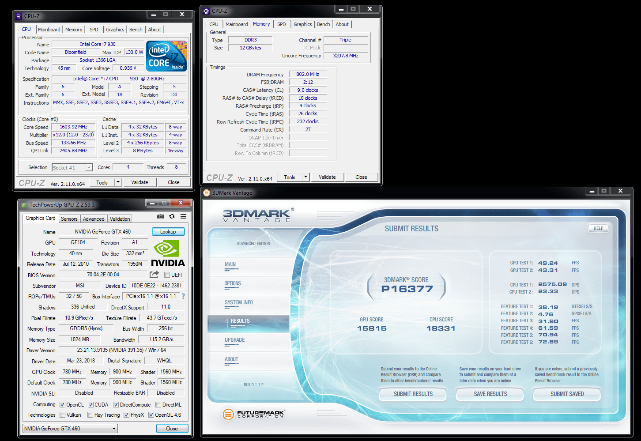This screenshot has width=641, height=441.
Task: Expand Tools arrow in CPU window
Action: point(118,182)
